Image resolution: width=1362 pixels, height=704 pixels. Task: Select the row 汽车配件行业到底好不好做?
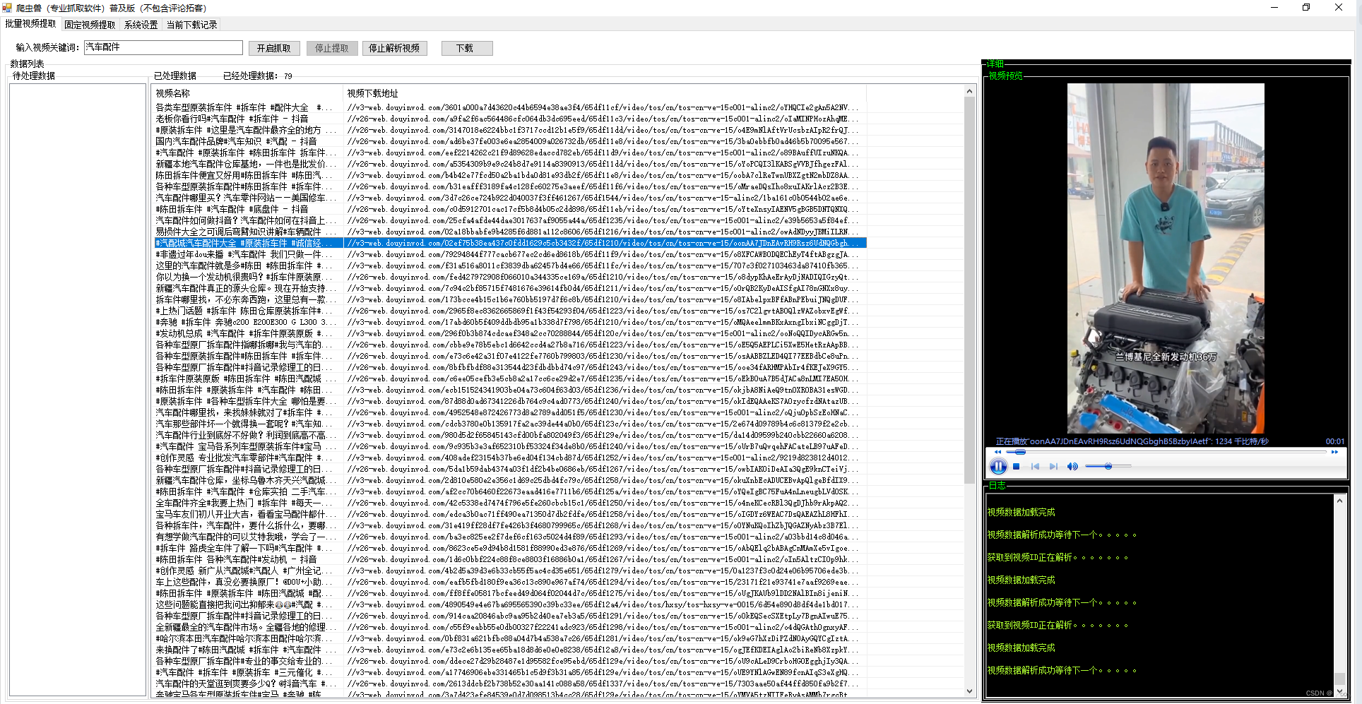[510, 435]
